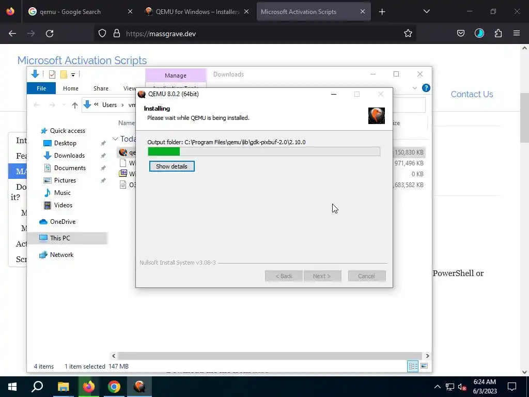Open the Pocket save icon in Firefox
The image size is (529, 397).
coord(460,33)
